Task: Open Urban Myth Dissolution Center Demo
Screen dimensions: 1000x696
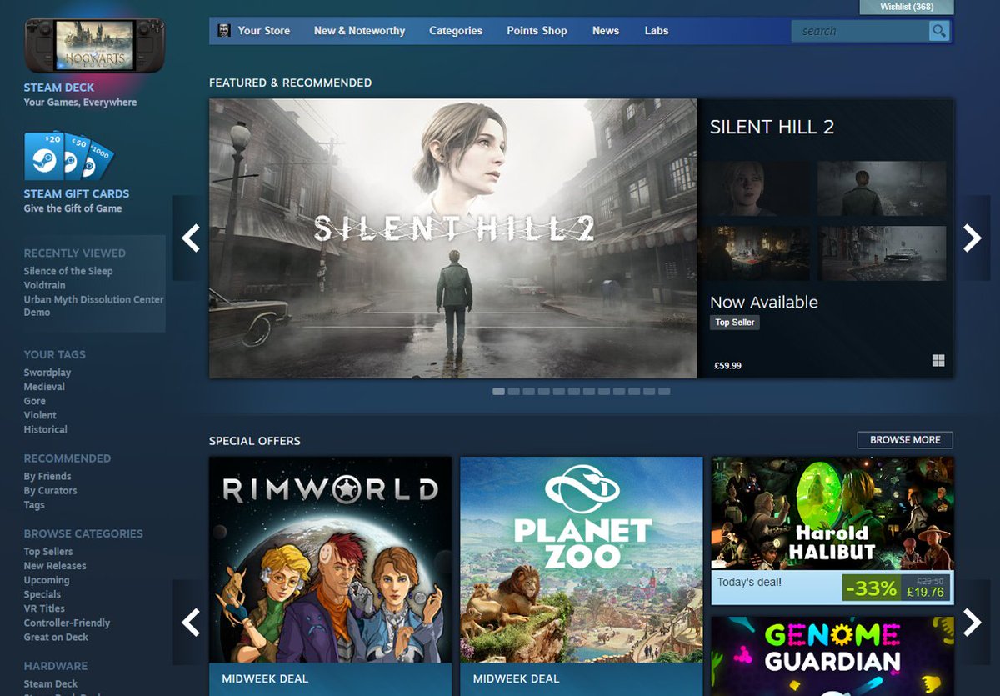Action: click(93, 306)
